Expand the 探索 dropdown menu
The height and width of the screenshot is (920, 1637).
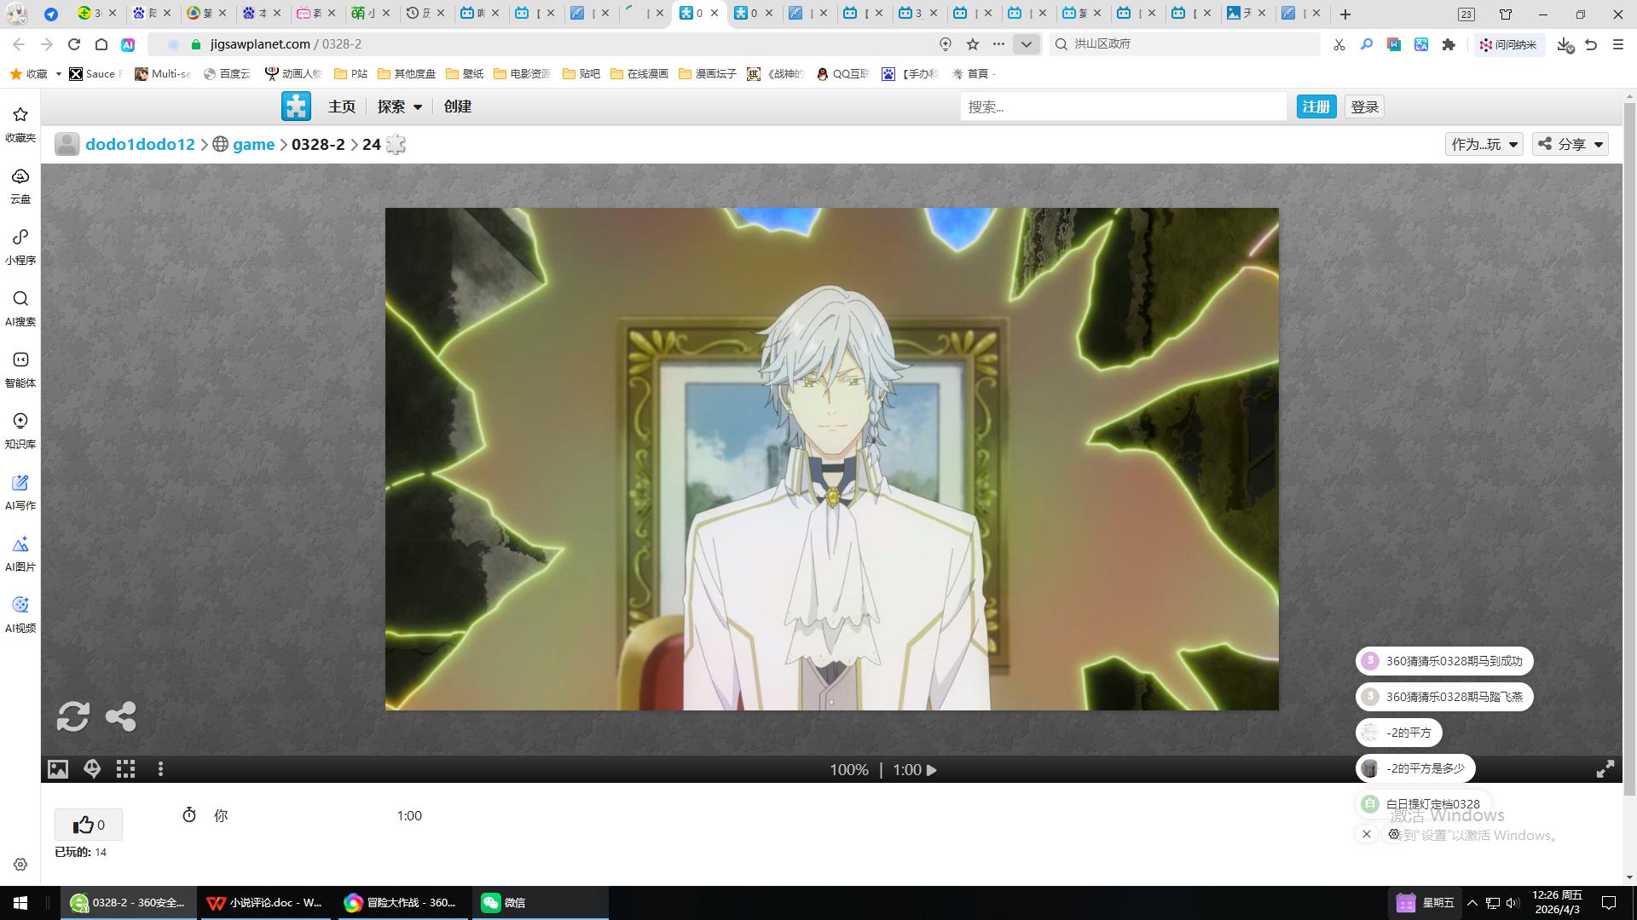tap(400, 106)
